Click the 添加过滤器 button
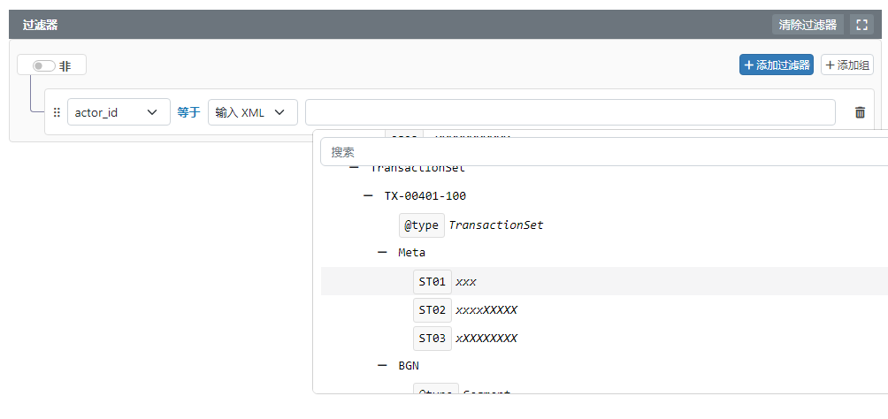This screenshot has height=419, width=888. (776, 65)
